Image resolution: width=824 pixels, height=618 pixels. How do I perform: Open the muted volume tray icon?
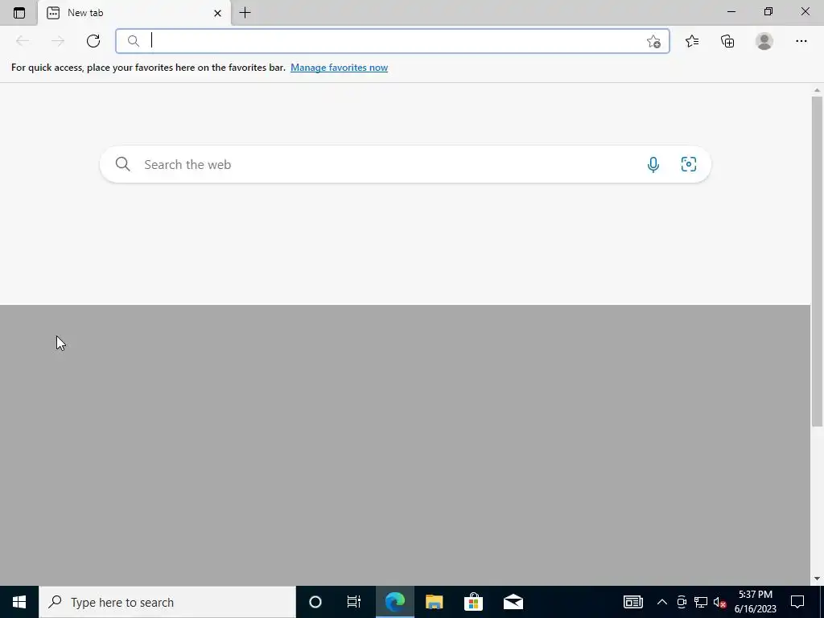[x=719, y=602]
